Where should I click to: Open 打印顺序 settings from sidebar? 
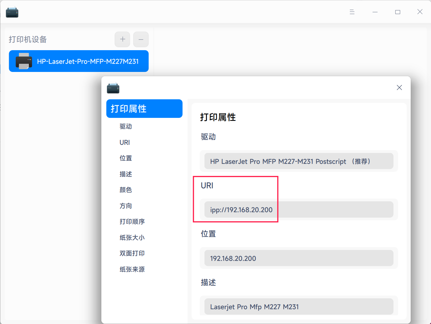click(x=132, y=222)
